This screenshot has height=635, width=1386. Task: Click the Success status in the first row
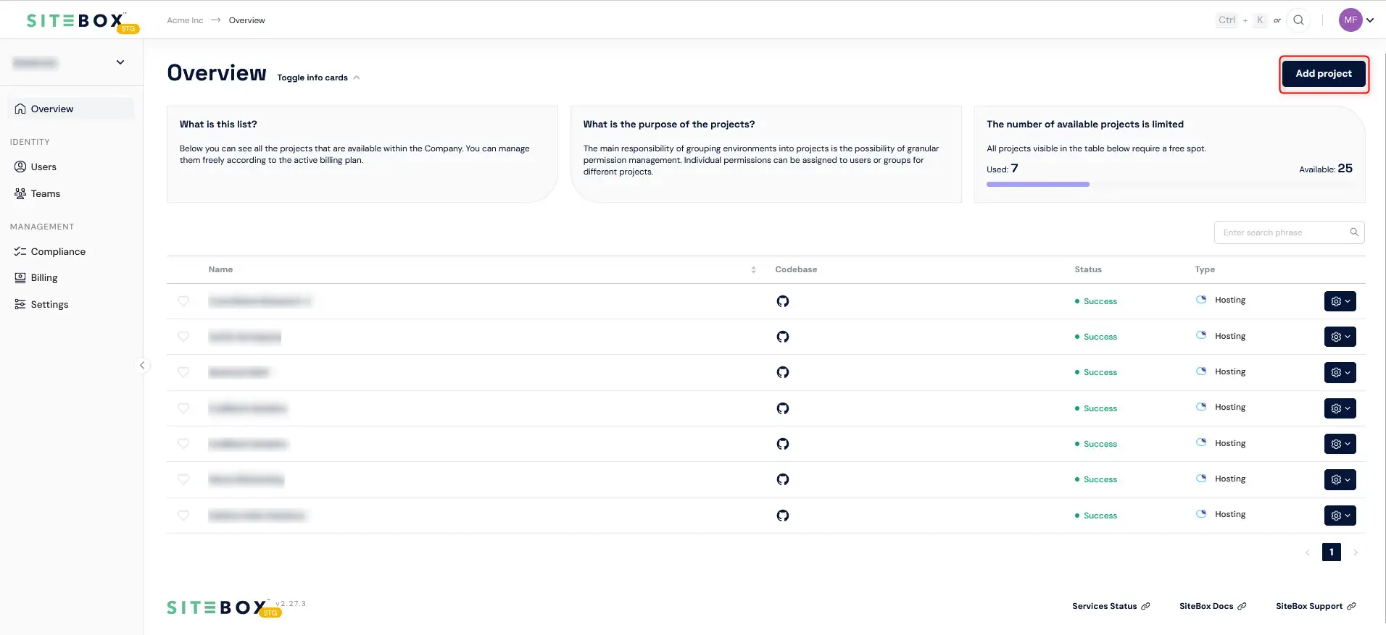pos(1096,301)
